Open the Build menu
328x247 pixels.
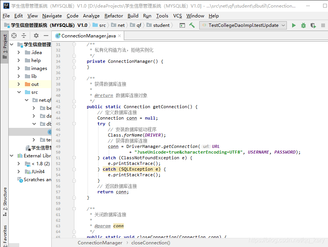coord(133,16)
